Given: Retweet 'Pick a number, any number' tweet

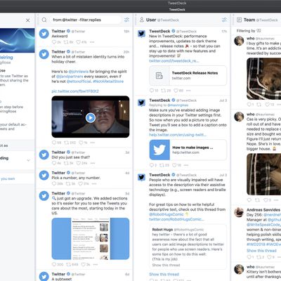Looking at the screenshot, I should [68, 183].
